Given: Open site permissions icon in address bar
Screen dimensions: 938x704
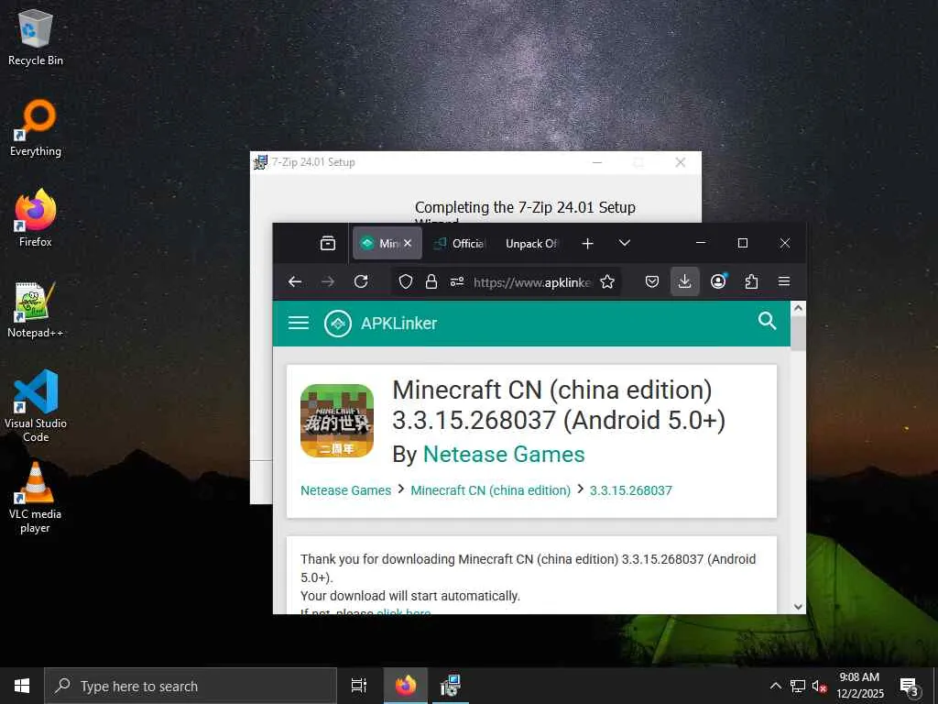Looking at the screenshot, I should point(457,281).
